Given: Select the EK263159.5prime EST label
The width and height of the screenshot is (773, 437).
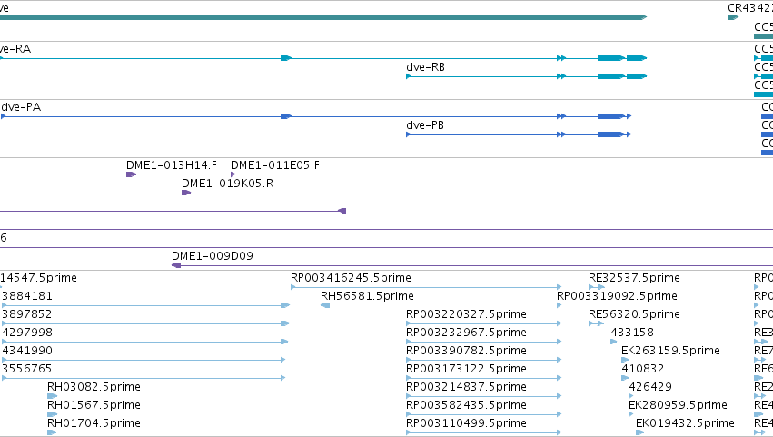Looking at the screenshot, I should click(x=670, y=351).
